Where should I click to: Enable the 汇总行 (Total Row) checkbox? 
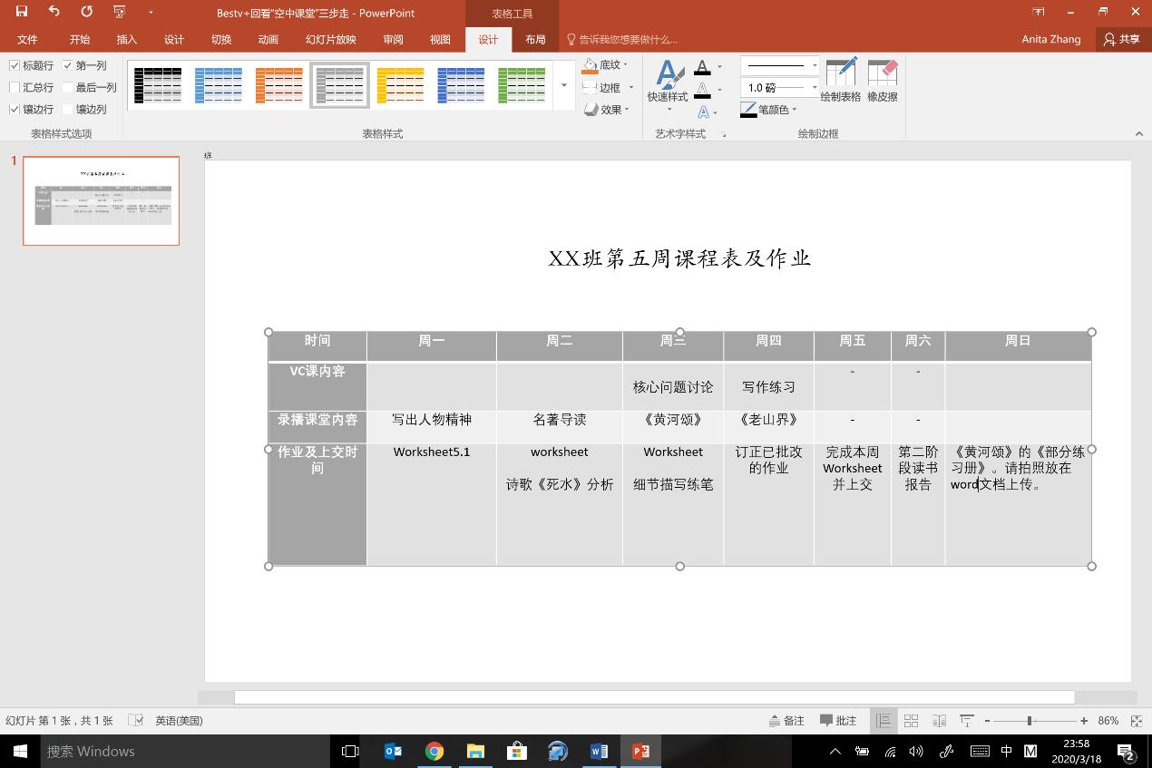coord(15,87)
